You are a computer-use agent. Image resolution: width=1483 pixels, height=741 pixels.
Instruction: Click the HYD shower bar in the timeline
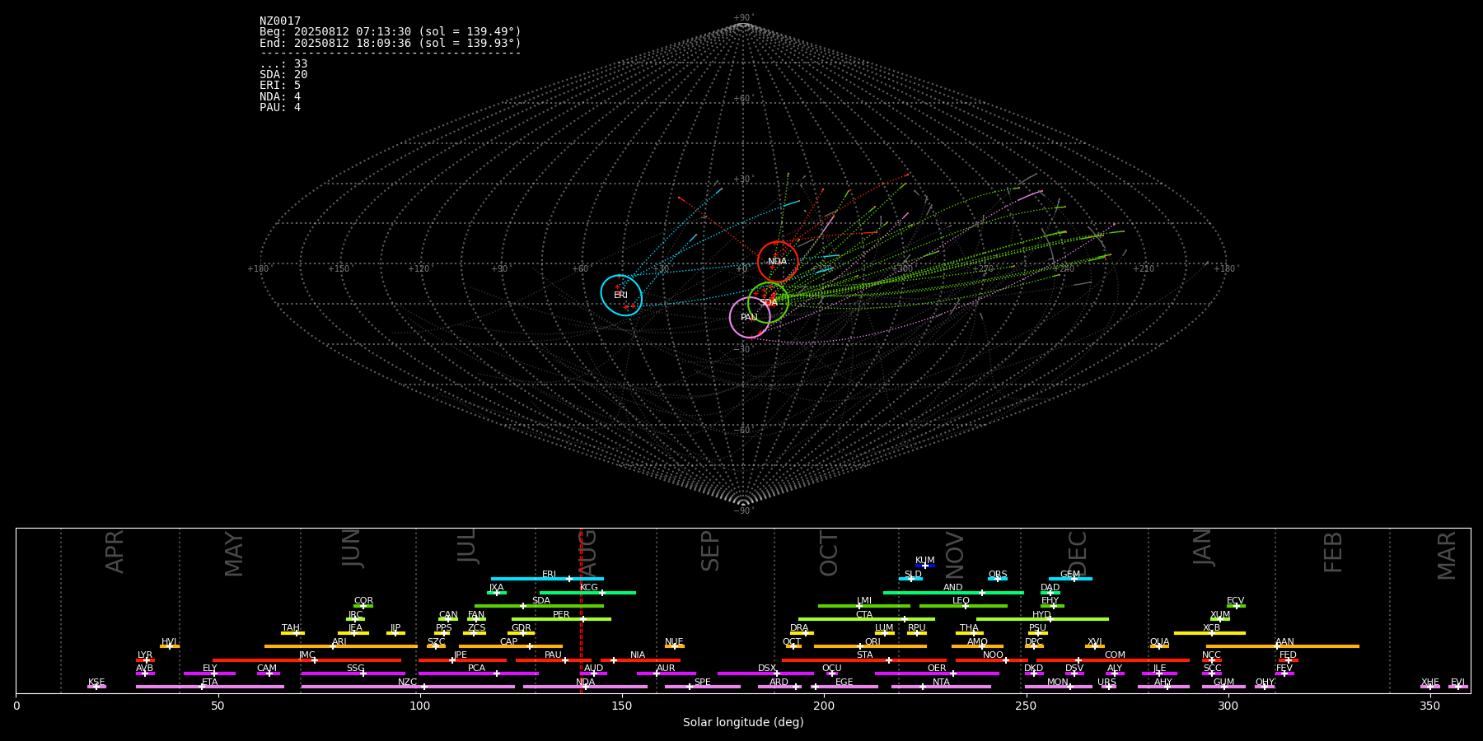(1042, 619)
